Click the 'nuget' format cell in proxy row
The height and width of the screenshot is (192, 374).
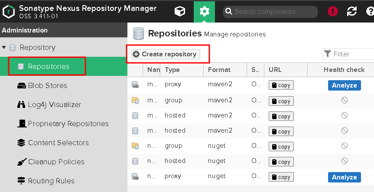coord(217,176)
